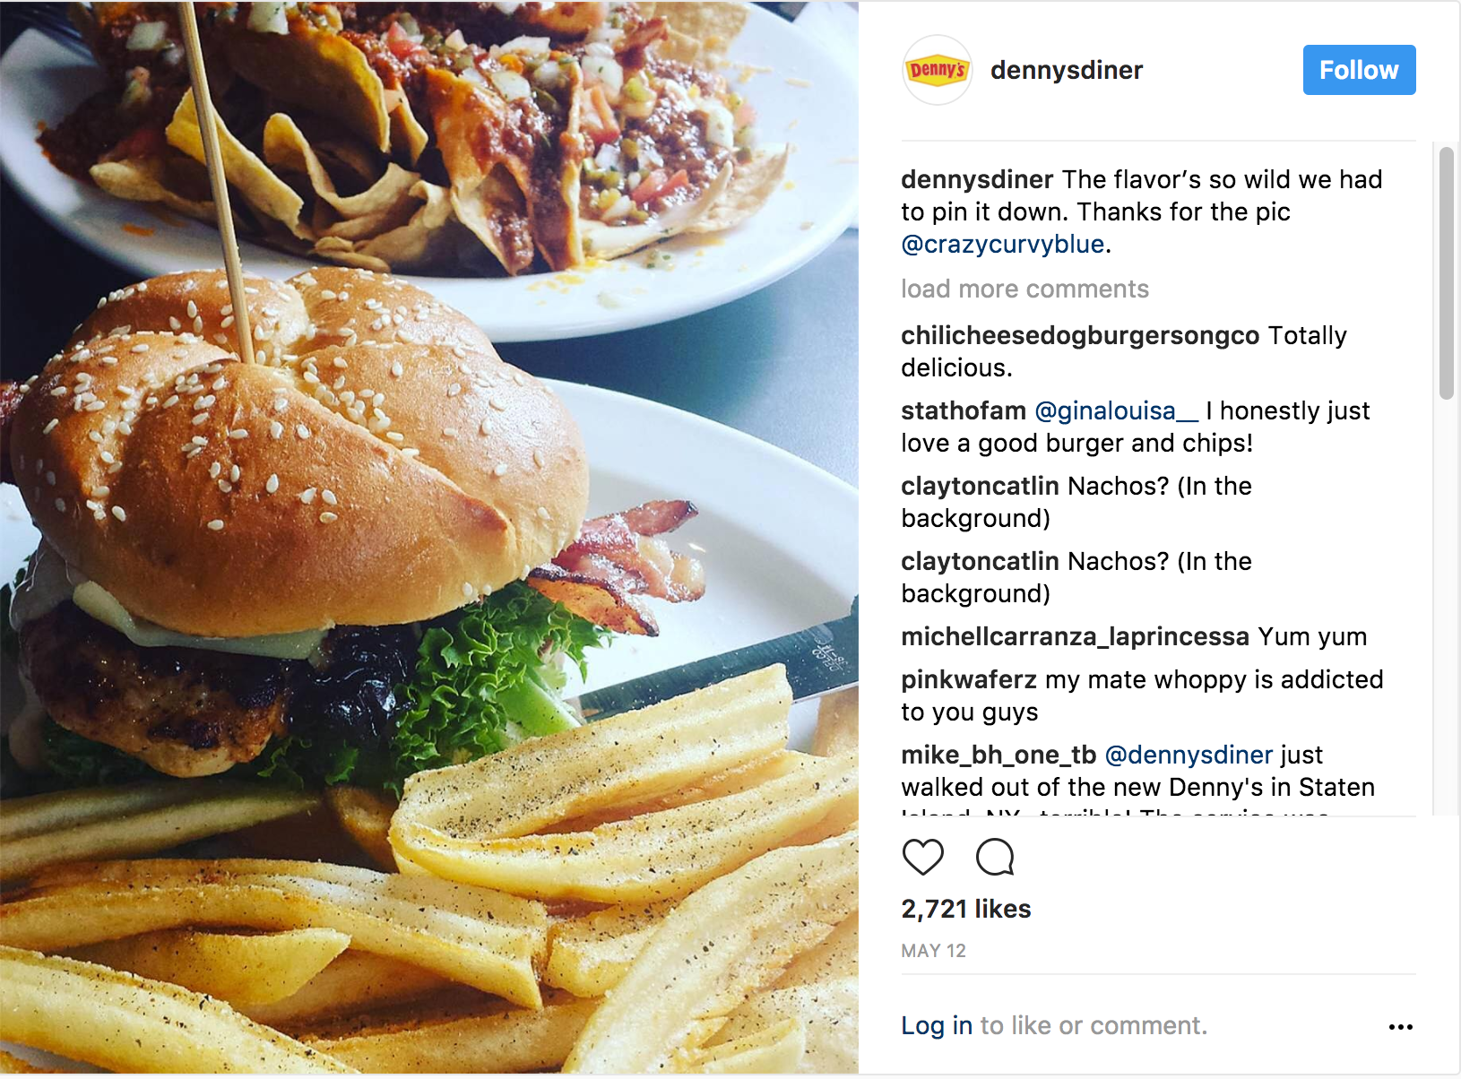Click @dennysdiner mention in mike_bh_one_tb comment
This screenshot has height=1079, width=1461.
pyautogui.click(x=1189, y=755)
